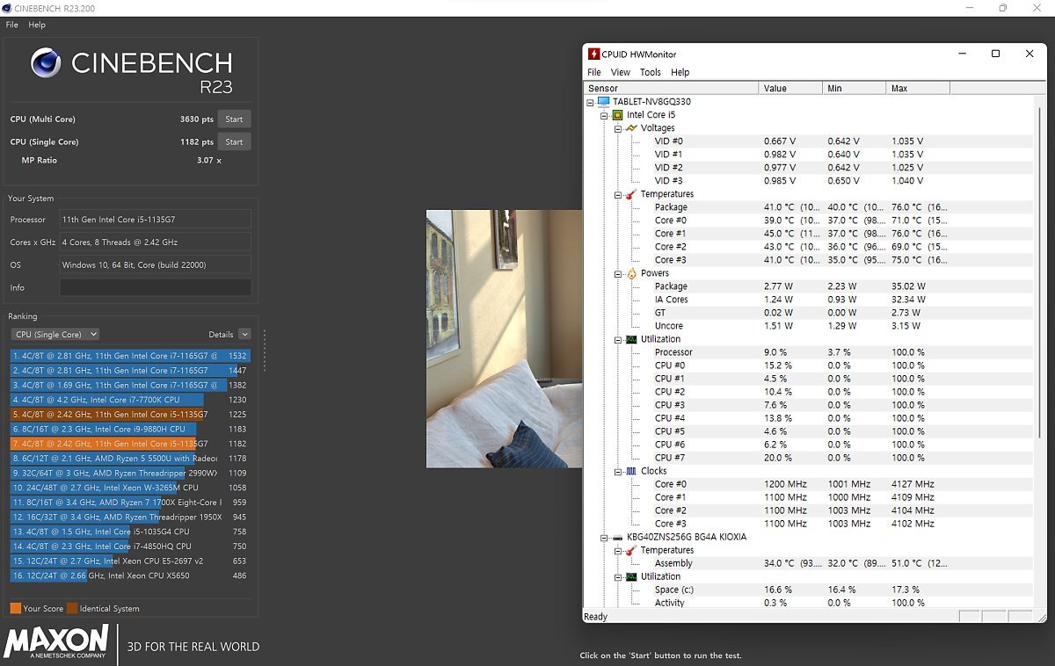
Task: Collapse the KIOXIA drive Utilization section
Action: pyautogui.click(x=618, y=576)
